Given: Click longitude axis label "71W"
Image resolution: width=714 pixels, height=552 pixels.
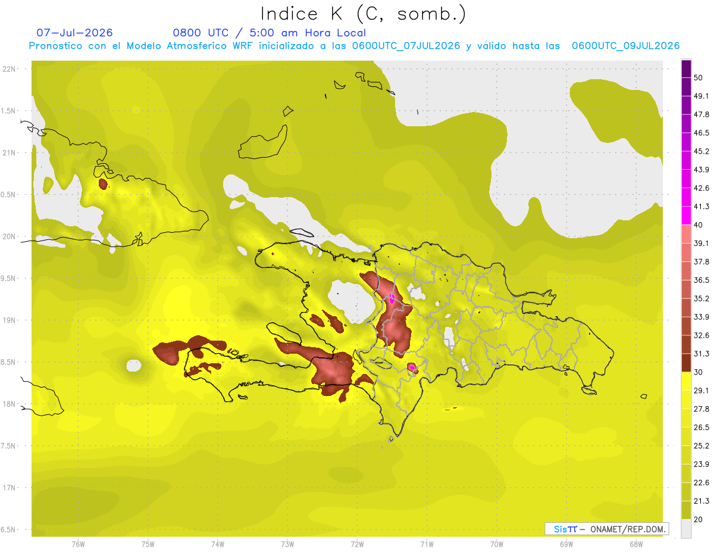Looking at the screenshot, I should pos(427,544).
